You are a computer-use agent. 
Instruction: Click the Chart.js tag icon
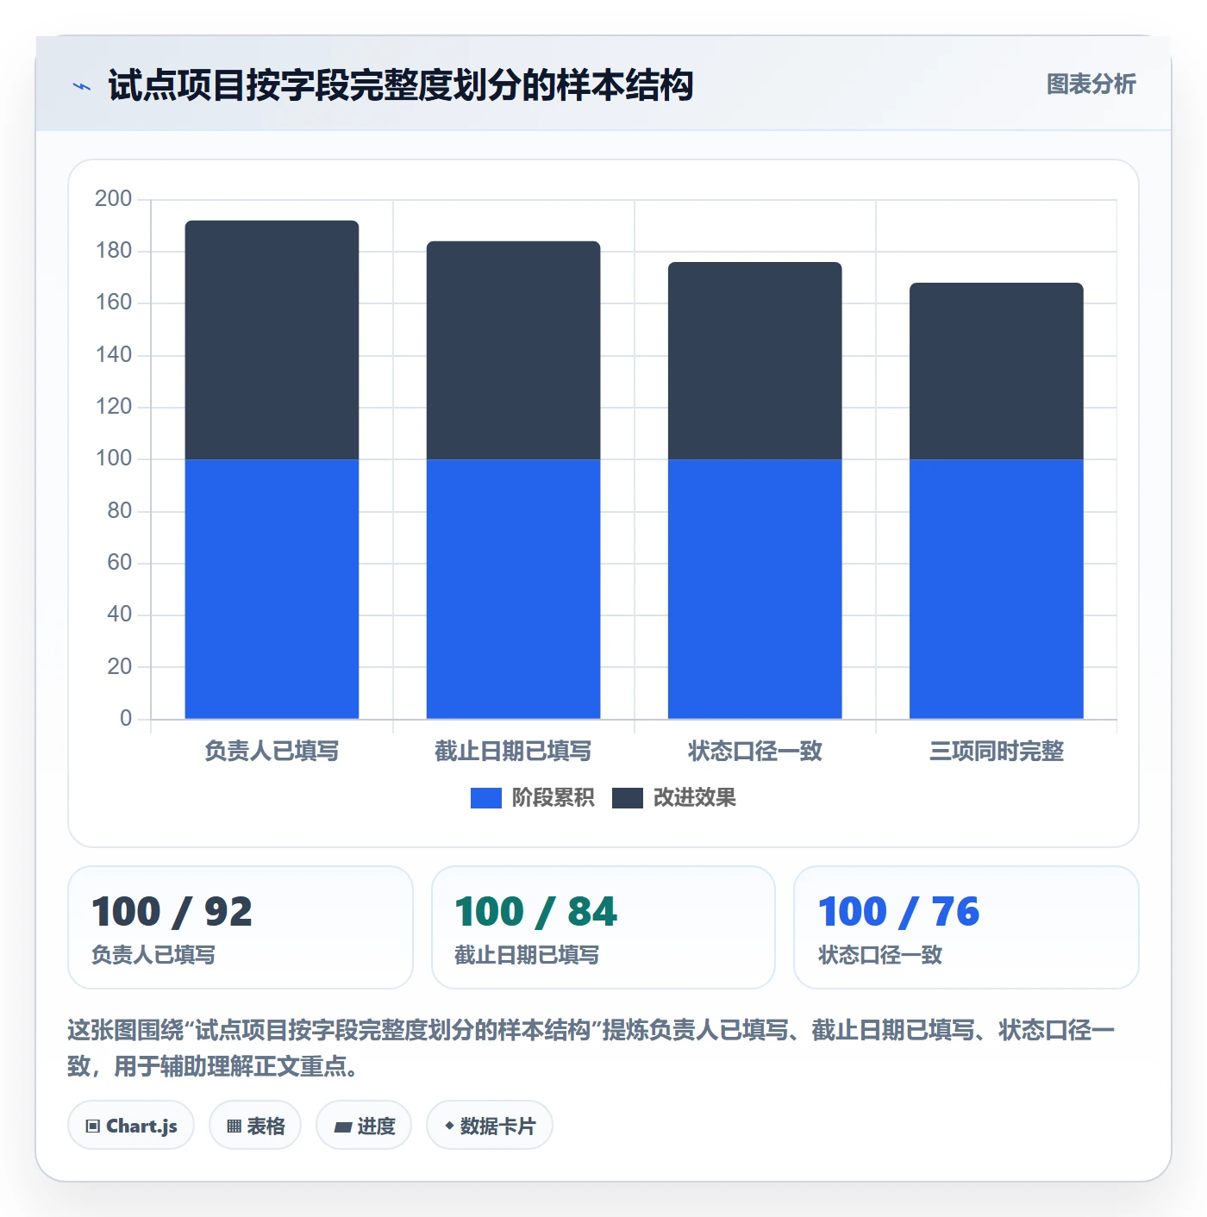point(93,1126)
